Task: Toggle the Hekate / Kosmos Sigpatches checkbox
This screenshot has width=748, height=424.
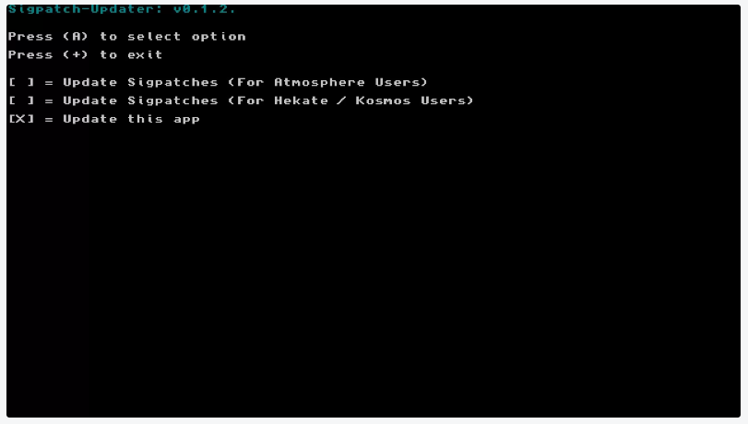Action: click(21, 100)
